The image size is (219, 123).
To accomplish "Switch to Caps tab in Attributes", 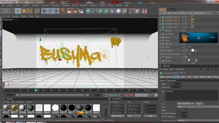I will pyautogui.click(x=182, y=77).
